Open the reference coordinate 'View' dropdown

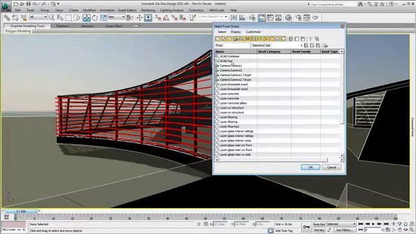pyautogui.click(x=116, y=17)
